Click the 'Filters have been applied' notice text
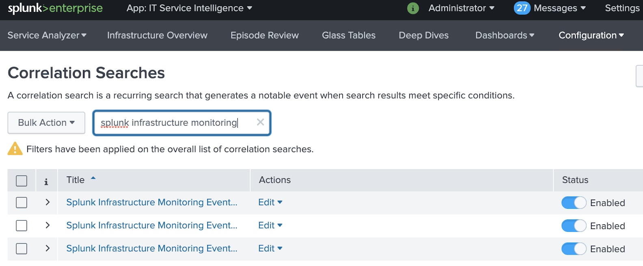 click(x=170, y=149)
